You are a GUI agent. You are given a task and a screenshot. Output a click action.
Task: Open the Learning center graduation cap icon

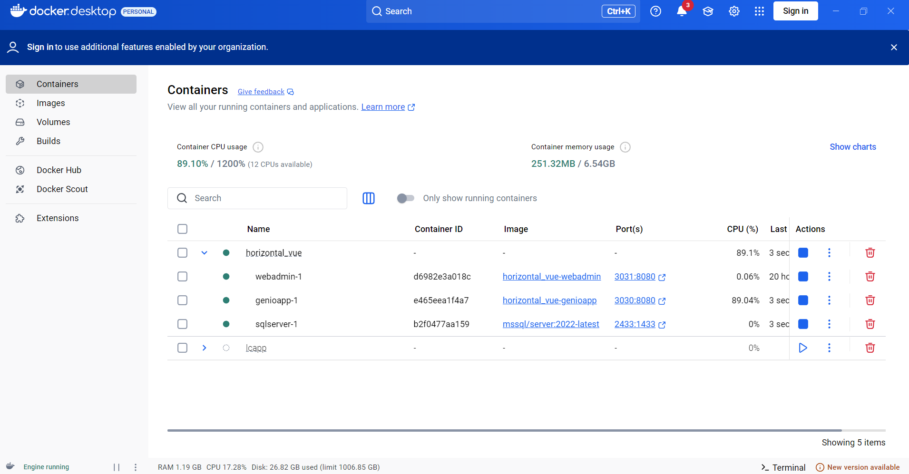[x=708, y=11]
